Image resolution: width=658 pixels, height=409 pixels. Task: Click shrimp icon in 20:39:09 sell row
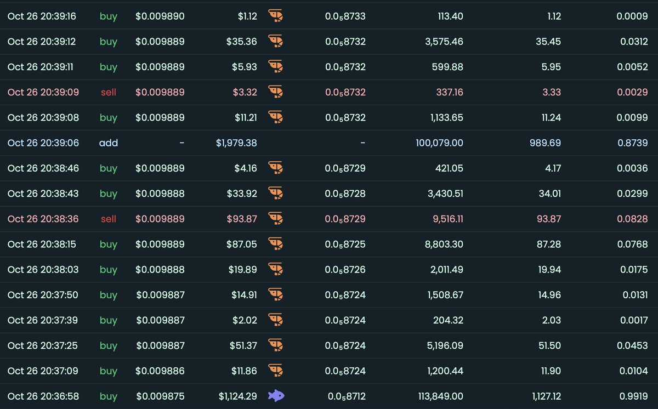click(276, 92)
